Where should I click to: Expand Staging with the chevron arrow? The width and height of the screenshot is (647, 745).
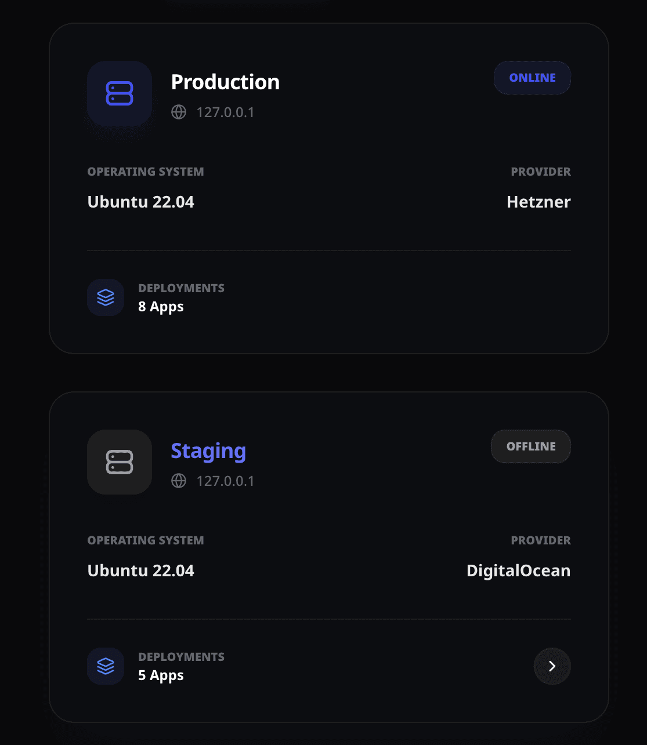click(x=552, y=666)
